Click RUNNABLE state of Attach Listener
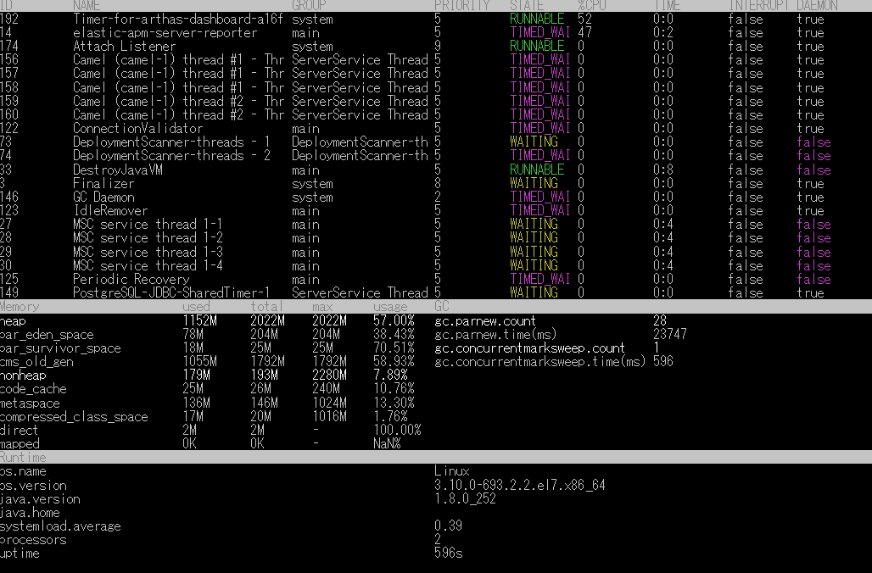The width and height of the screenshot is (872, 573). 537,46
